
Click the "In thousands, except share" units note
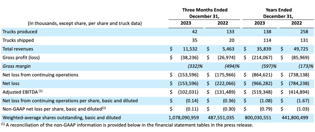tap(85, 23)
